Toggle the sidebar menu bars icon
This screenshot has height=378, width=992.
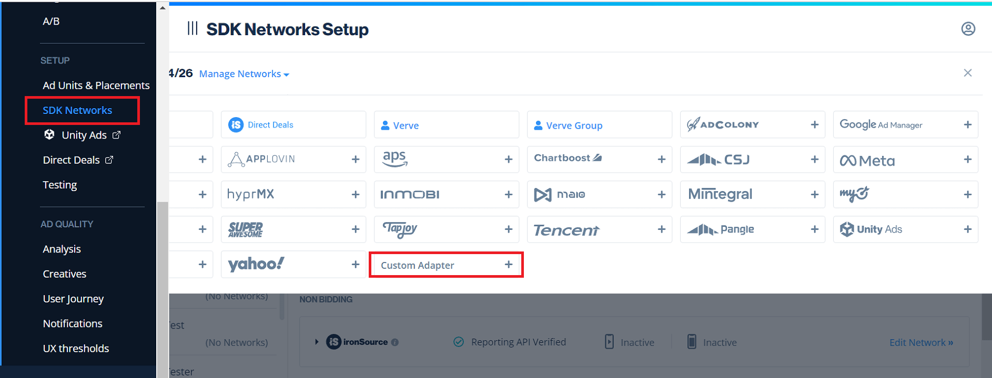193,28
